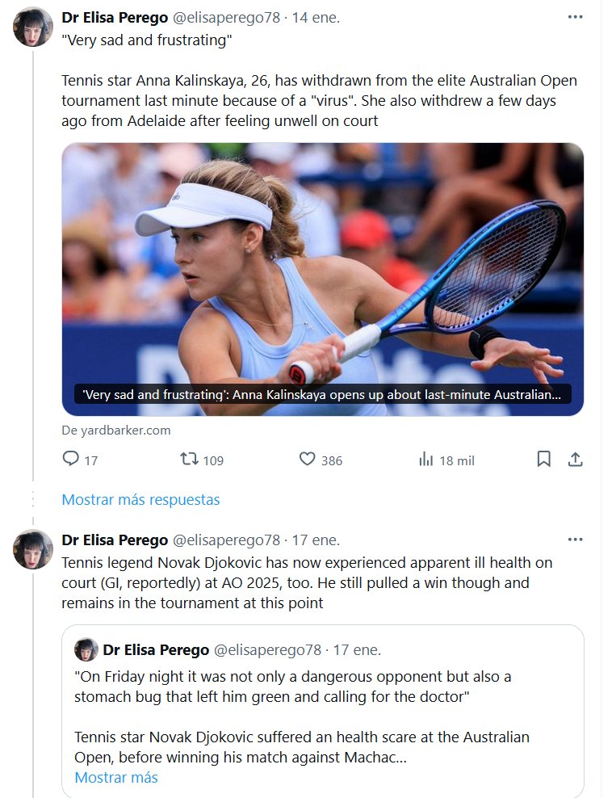Image resolution: width=612 pixels, height=798 pixels.
Task: Click the @elisaperego78 handle on second tweet
Action: 227,540
